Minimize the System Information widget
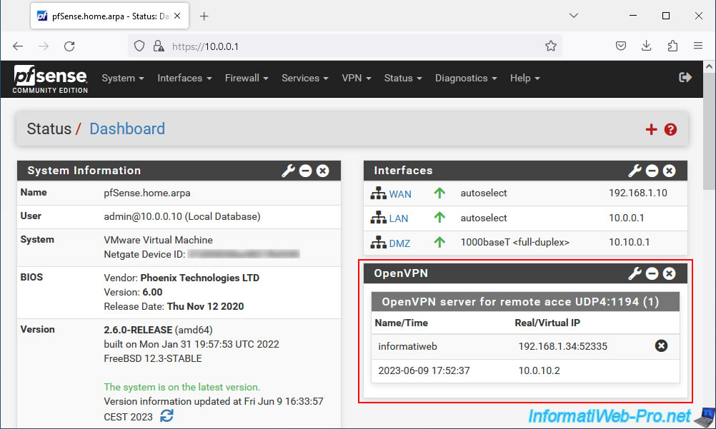 pyautogui.click(x=306, y=171)
